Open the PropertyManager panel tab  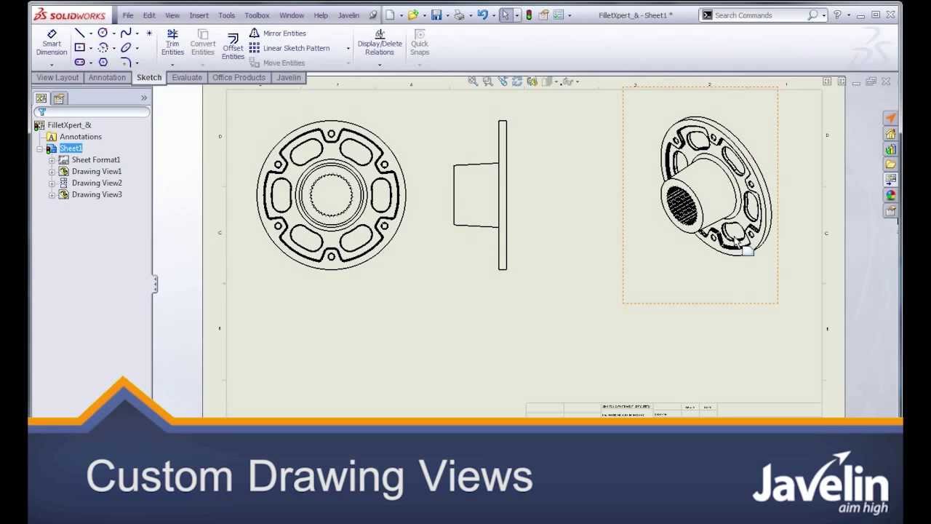click(59, 98)
